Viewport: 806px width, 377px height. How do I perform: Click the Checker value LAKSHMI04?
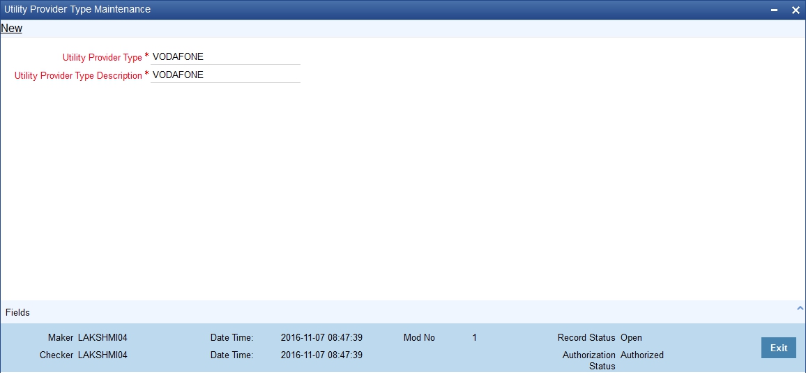102,355
